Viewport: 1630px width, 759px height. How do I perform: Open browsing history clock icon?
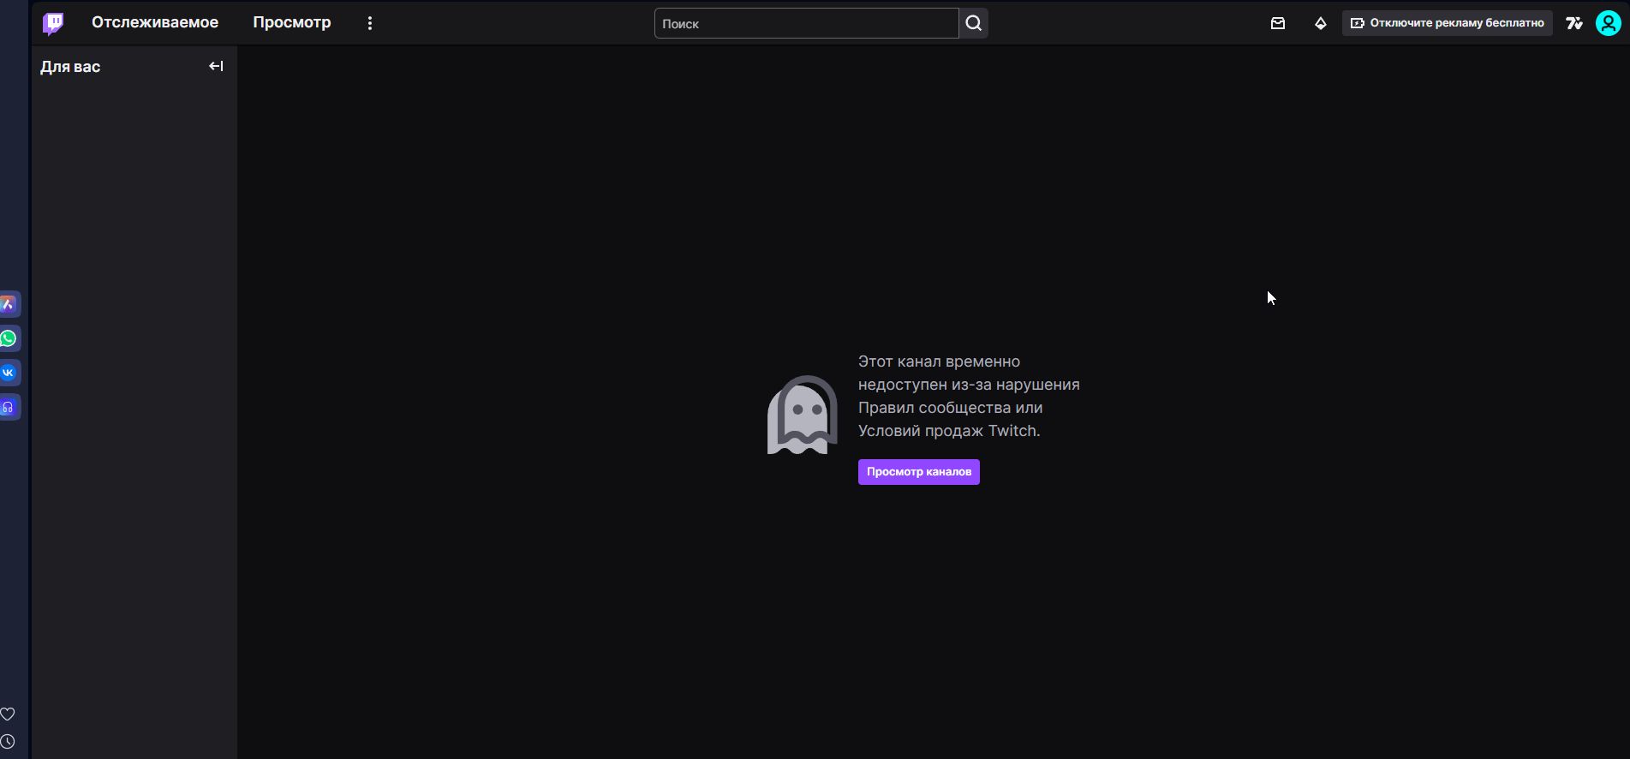coord(8,741)
